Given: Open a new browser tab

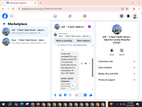Looking at the screenshot, I should pyautogui.click(x=40, y=3).
